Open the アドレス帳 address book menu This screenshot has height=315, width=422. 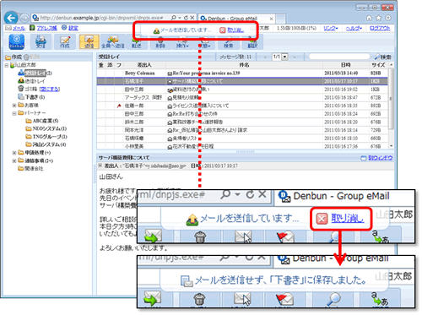coord(44,28)
